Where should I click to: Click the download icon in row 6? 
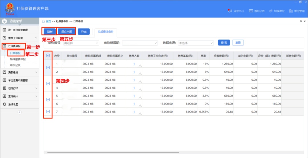point(140,105)
